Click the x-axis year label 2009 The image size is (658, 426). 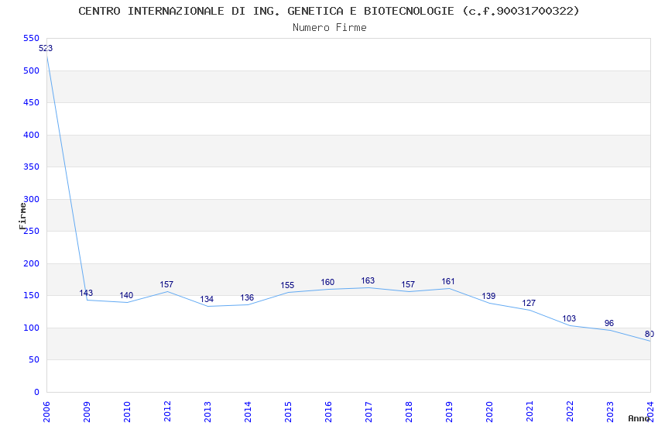click(87, 411)
